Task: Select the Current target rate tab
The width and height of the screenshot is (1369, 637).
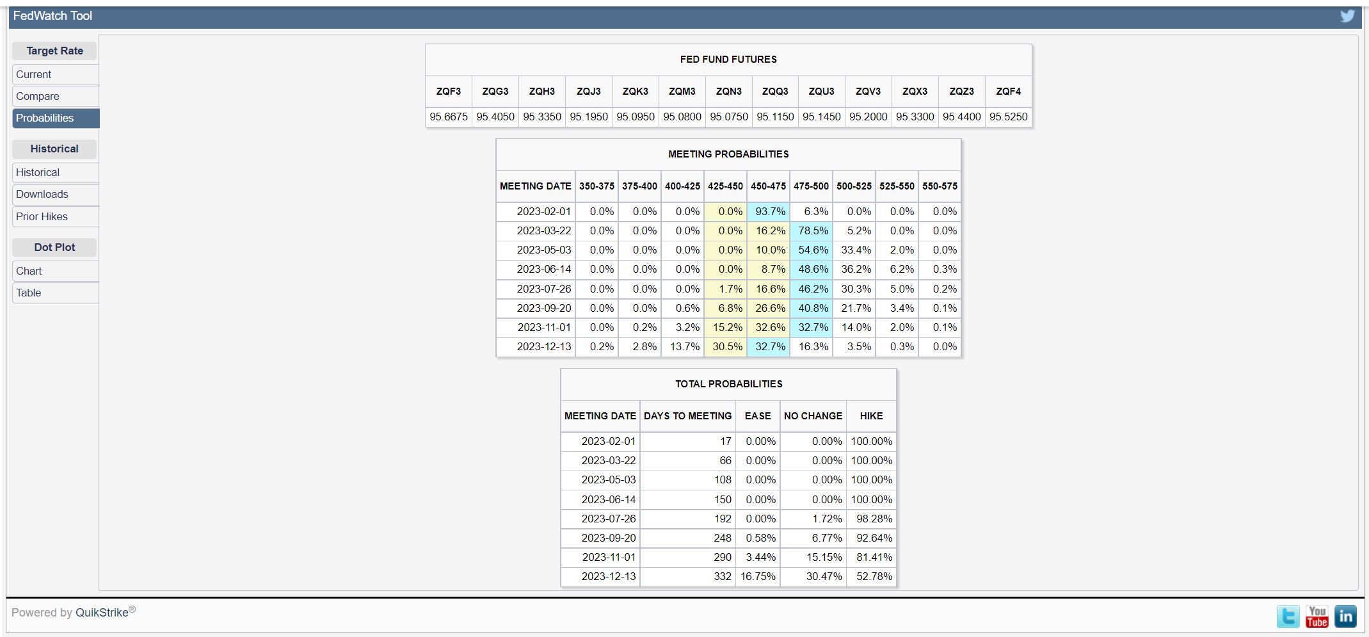Action: point(56,74)
